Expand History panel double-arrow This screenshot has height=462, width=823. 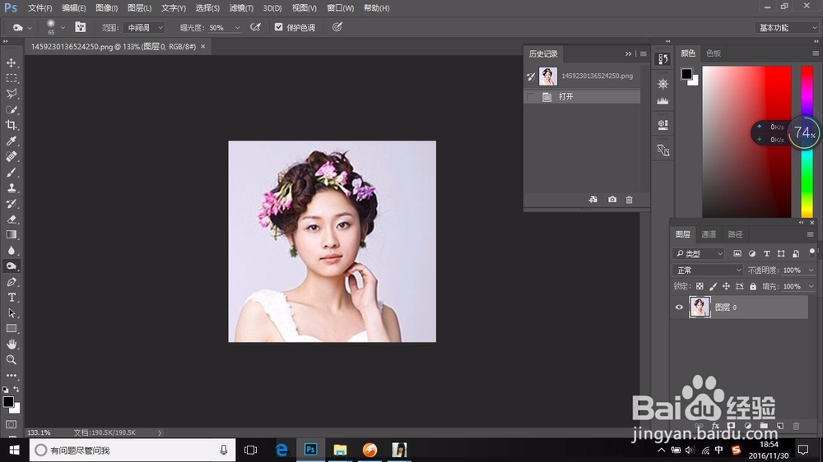point(628,54)
